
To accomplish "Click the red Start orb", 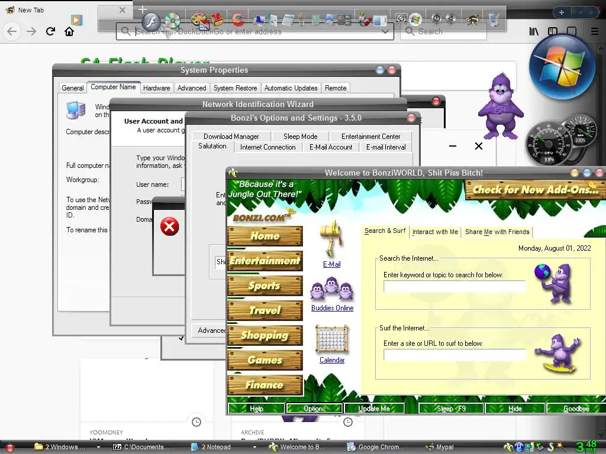I will coord(9,448).
